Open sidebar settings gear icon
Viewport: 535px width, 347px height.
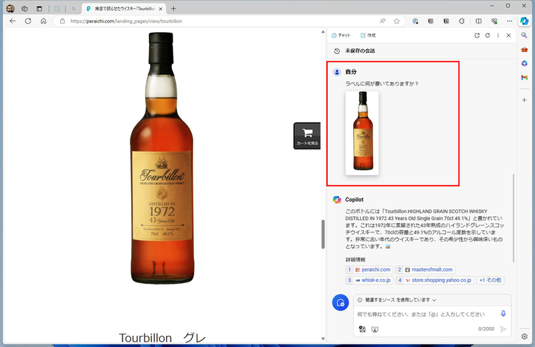pyautogui.click(x=524, y=336)
